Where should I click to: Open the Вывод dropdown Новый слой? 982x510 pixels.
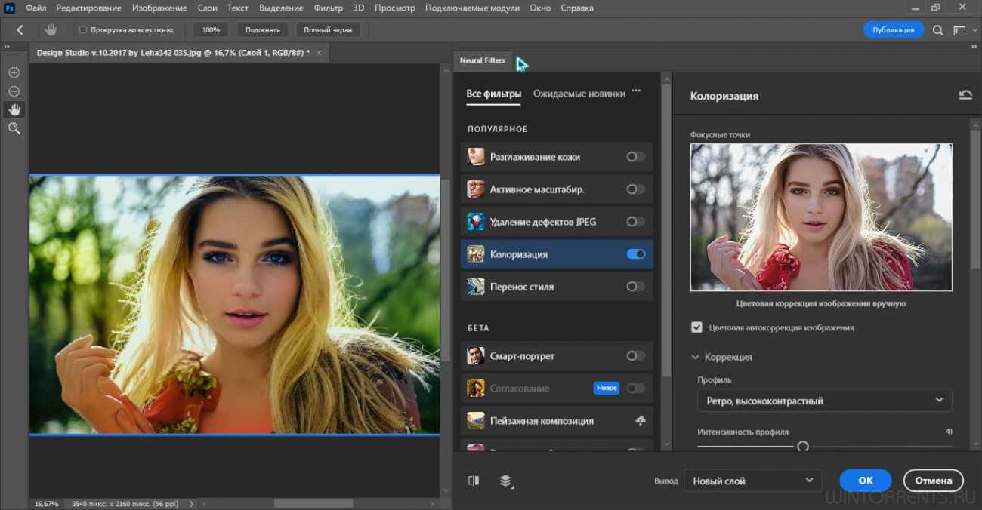point(752,481)
